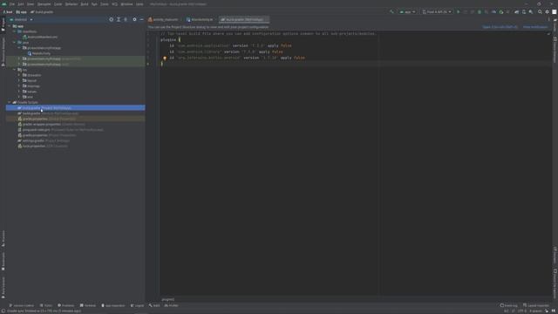Click the account avatar icon
This screenshot has width=558, height=314.
click(x=555, y=11)
